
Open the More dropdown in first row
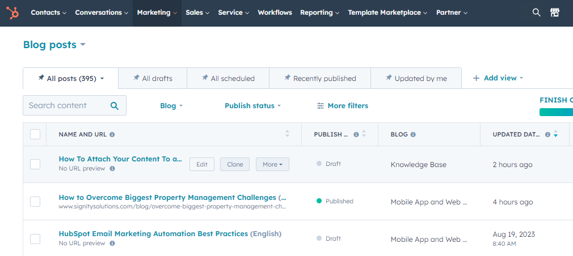click(x=272, y=164)
